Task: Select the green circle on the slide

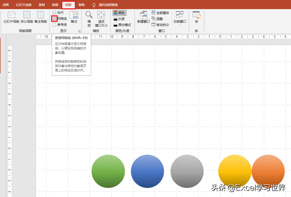Action: tap(108, 171)
